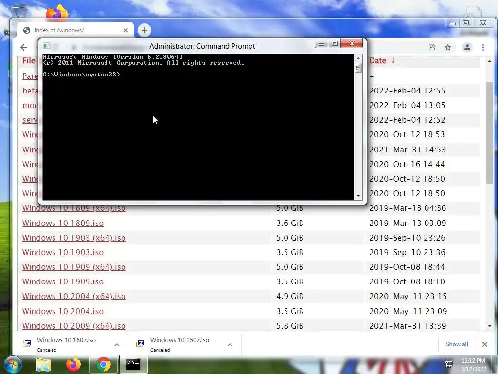Maximize the Command Prompt window

pyautogui.click(x=334, y=43)
